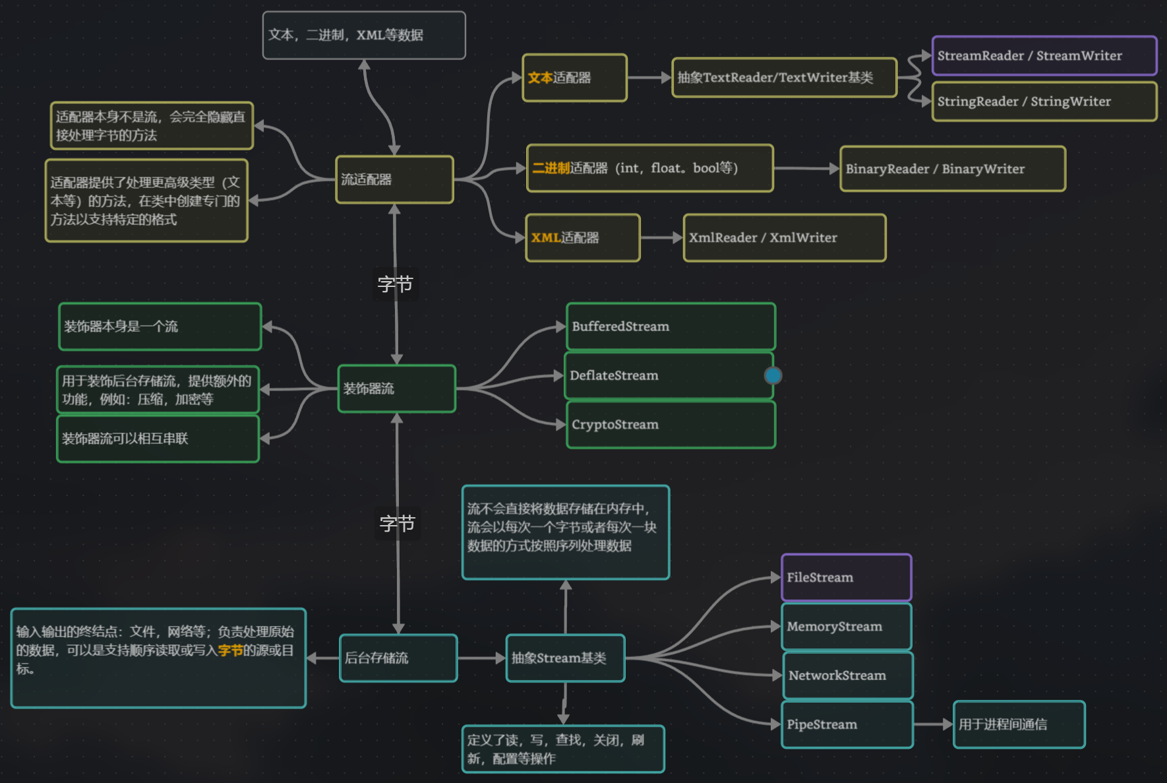
Task: Select the 用于进程间通信 node
Action: [x=1019, y=724]
